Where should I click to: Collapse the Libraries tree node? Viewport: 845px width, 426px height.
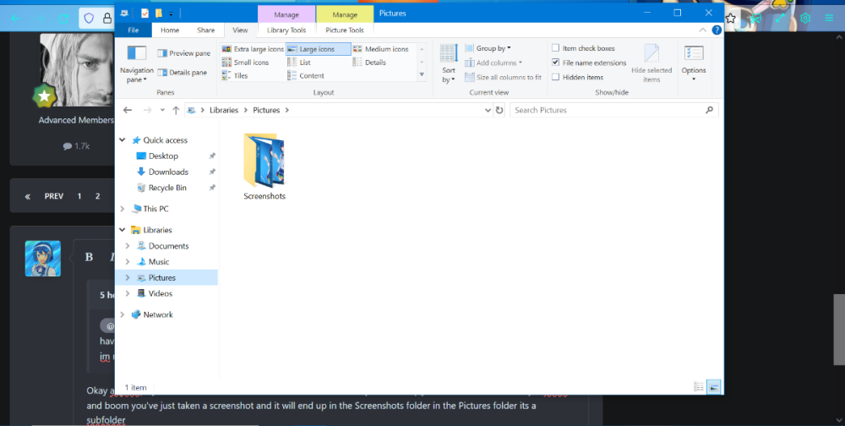point(123,230)
